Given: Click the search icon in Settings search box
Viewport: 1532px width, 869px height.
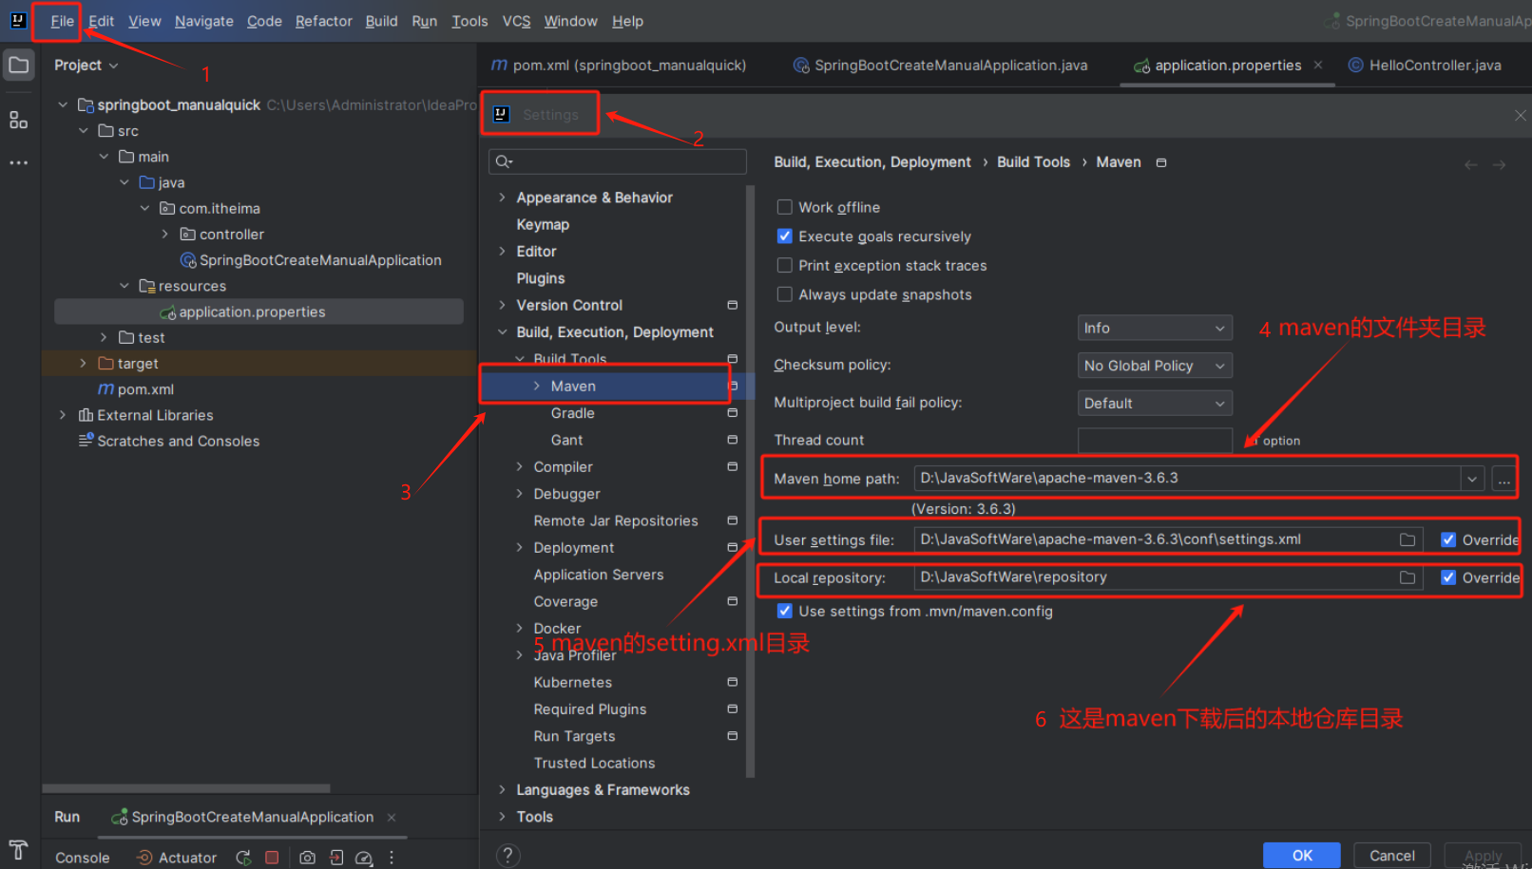Looking at the screenshot, I should (504, 161).
